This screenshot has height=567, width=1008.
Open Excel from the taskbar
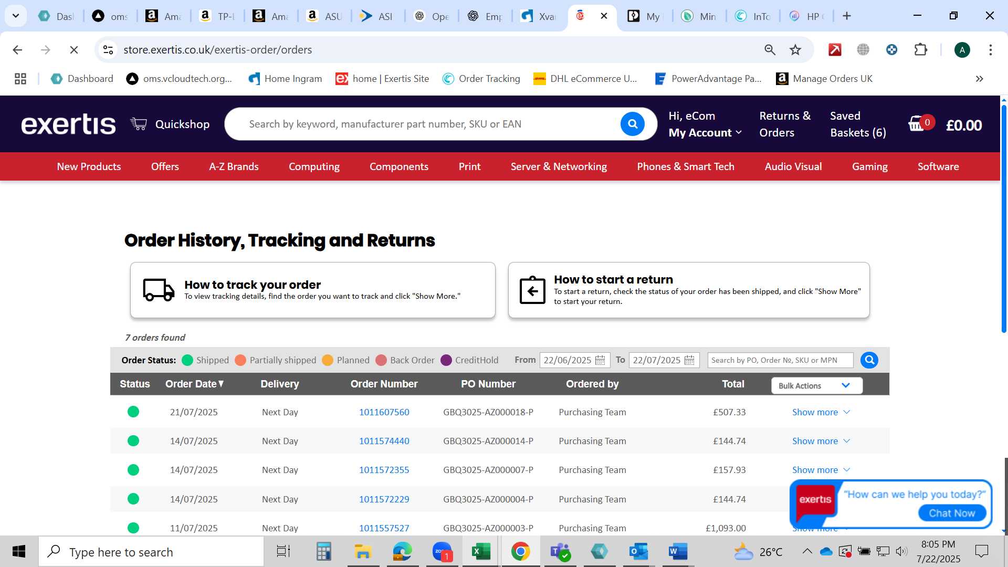coord(481,552)
